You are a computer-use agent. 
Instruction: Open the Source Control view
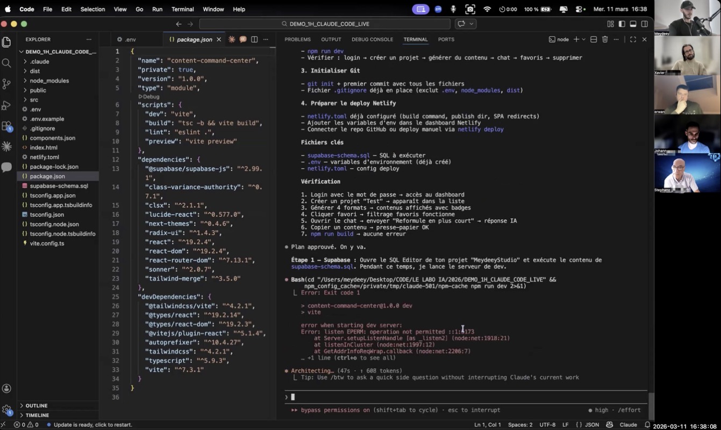pyautogui.click(x=6, y=84)
